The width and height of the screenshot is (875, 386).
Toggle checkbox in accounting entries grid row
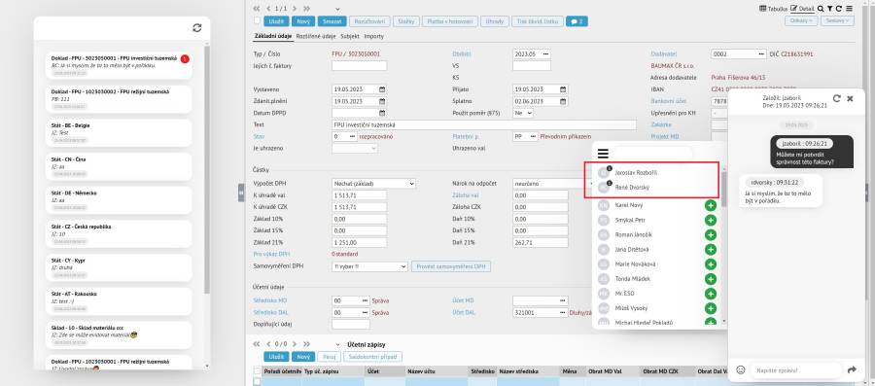257,381
